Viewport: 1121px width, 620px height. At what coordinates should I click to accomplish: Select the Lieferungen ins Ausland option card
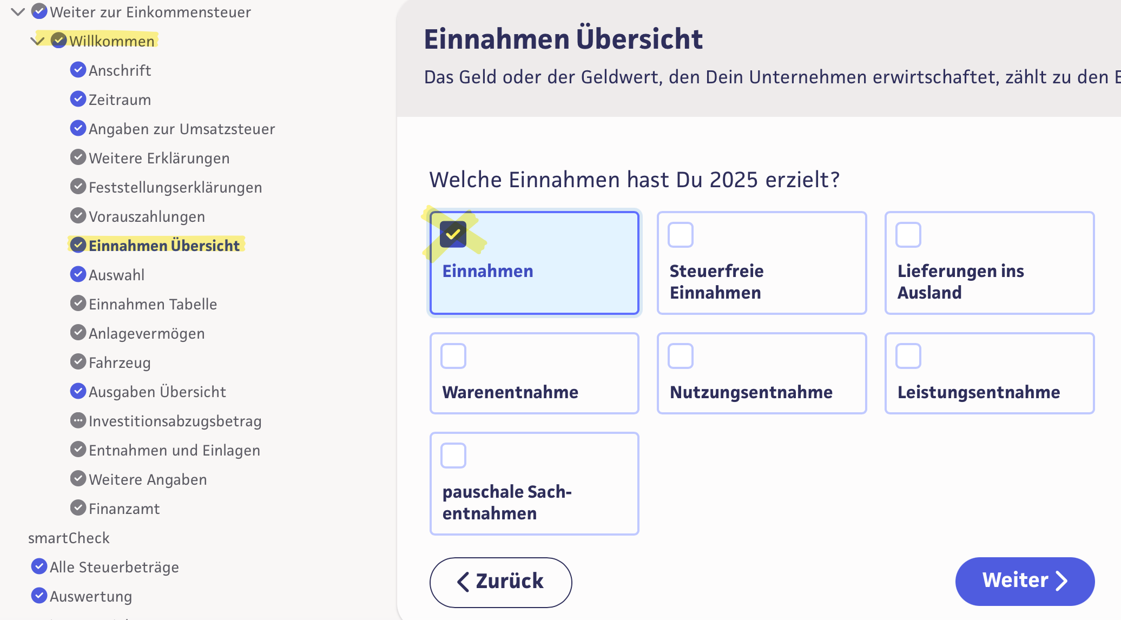click(989, 263)
